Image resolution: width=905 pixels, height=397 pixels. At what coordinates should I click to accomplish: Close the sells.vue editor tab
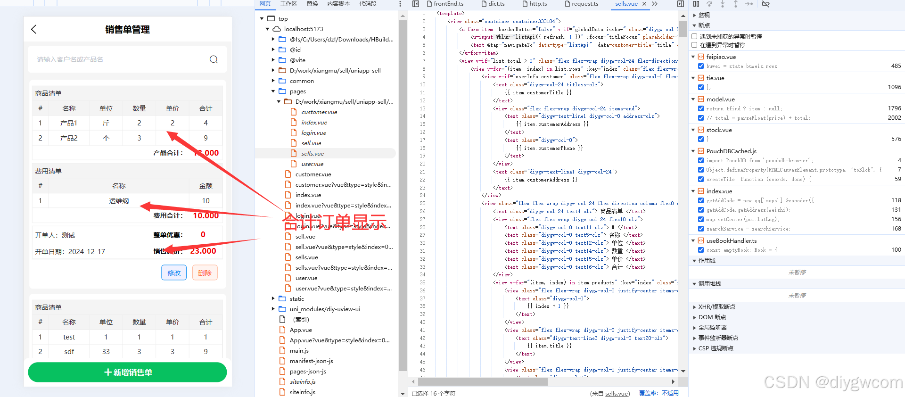[644, 4]
